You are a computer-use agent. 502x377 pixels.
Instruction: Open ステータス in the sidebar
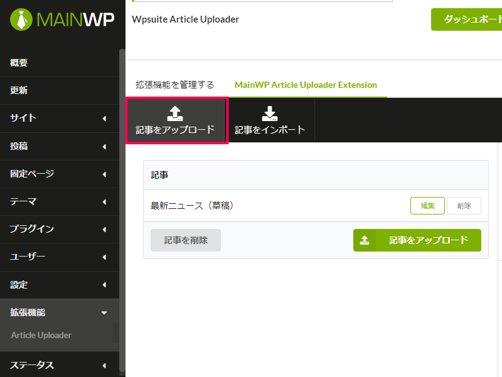tap(60, 365)
